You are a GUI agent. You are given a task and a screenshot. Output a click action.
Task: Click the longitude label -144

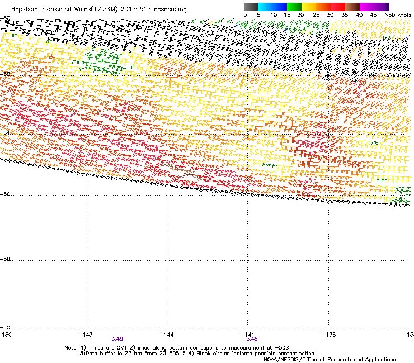167,335
